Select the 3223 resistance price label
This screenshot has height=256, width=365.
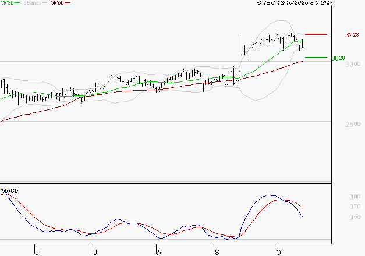pyautogui.click(x=352, y=35)
